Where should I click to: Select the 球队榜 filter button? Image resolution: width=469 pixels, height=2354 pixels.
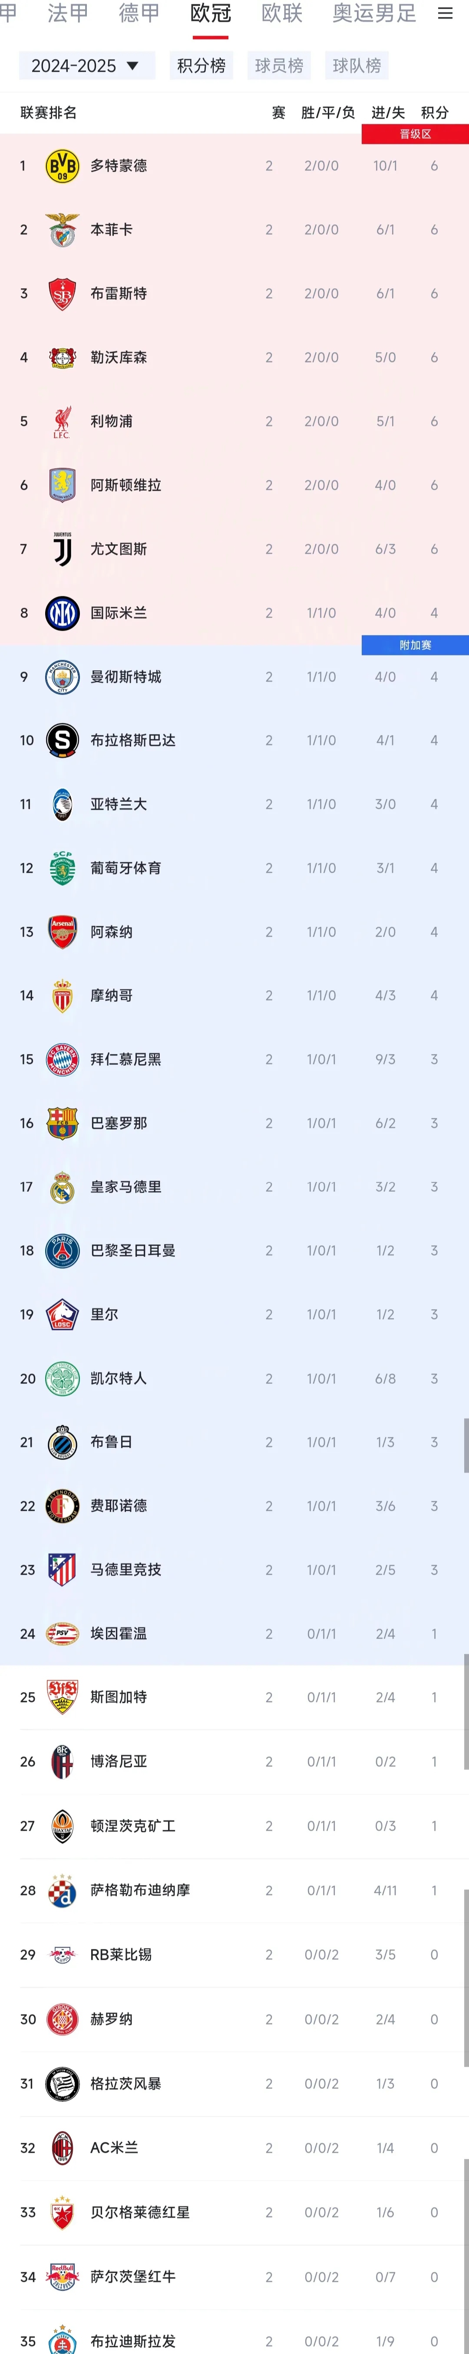357,66
